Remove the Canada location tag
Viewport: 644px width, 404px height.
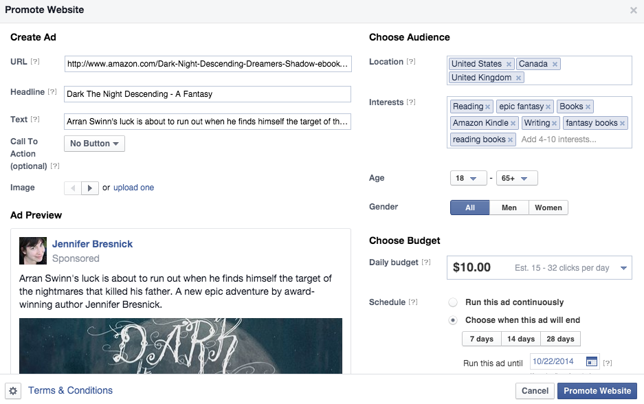point(555,64)
